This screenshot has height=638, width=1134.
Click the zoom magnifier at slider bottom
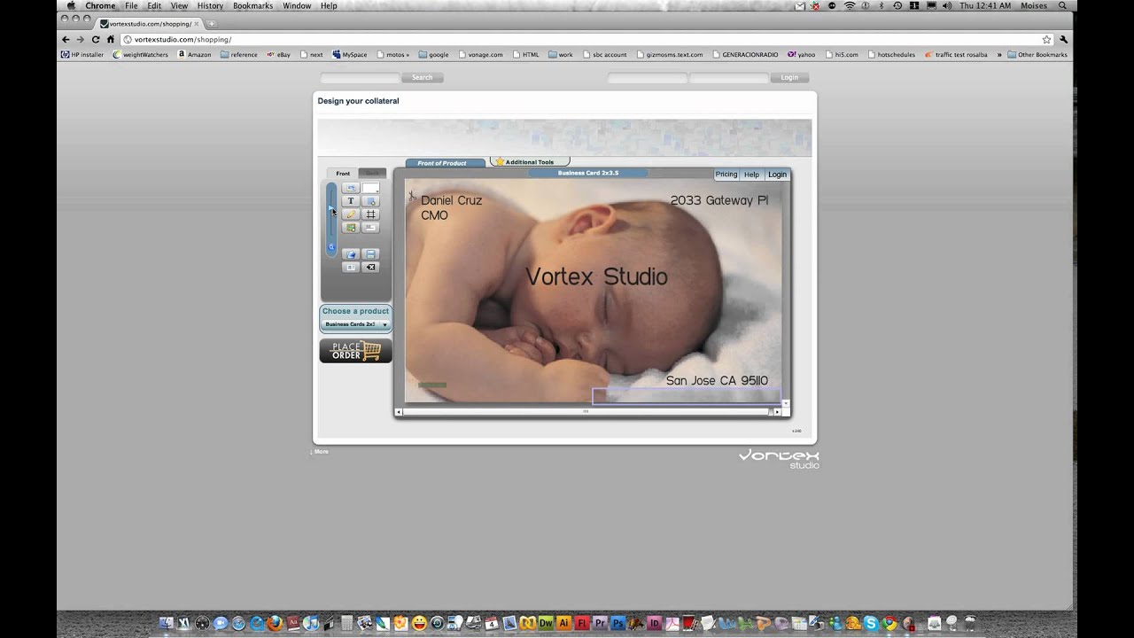pyautogui.click(x=331, y=247)
